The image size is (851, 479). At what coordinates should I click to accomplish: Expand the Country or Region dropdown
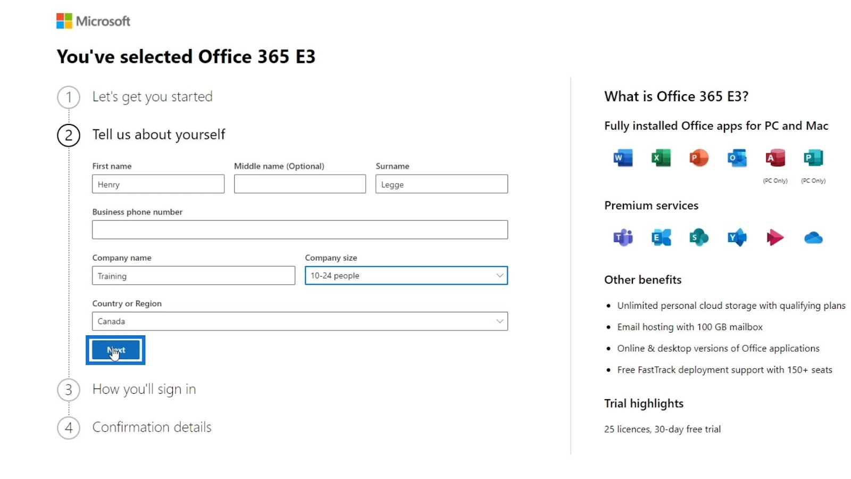300,321
